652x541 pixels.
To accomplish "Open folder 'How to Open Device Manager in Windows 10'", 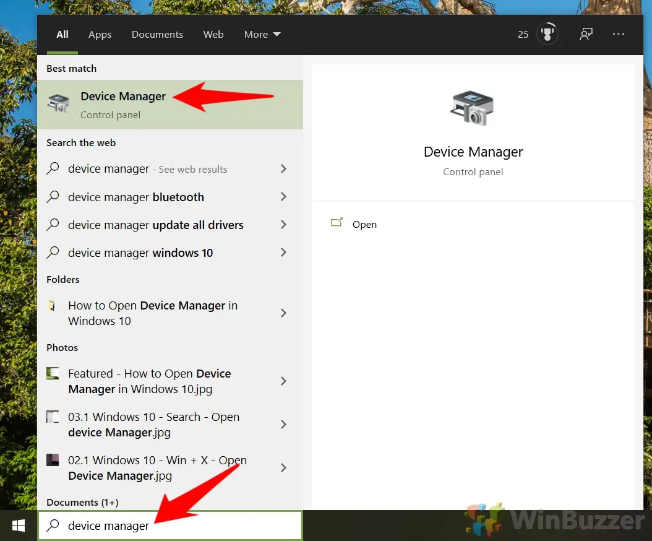I will coord(169,313).
